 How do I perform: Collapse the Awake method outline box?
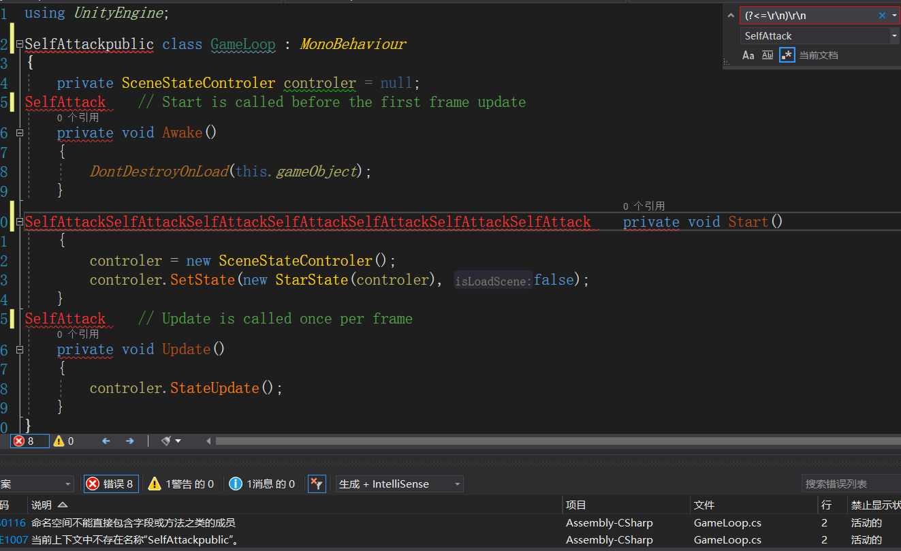[20, 133]
